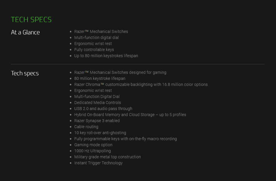Select '10 key roll-over anti-ghosting' line

100,133
